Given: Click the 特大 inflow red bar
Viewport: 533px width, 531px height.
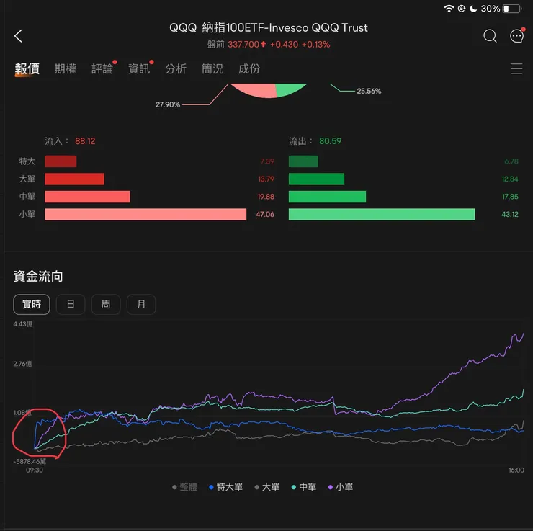Looking at the screenshot, I should click(x=61, y=161).
